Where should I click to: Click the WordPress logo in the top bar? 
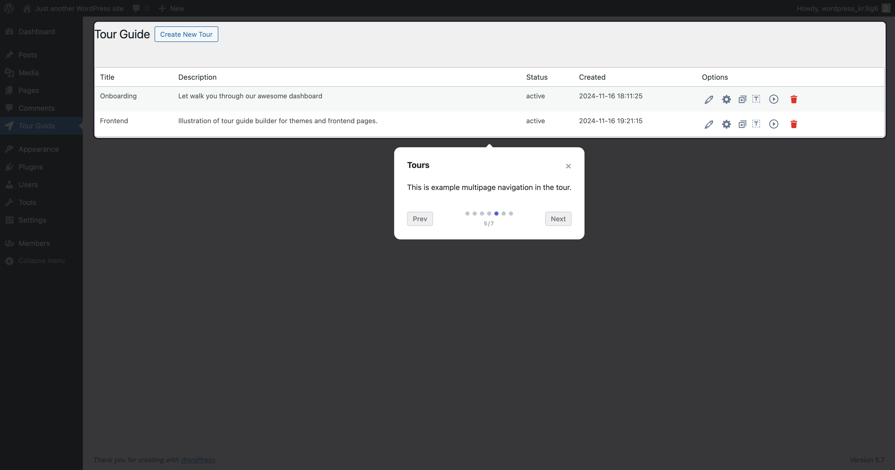9,8
